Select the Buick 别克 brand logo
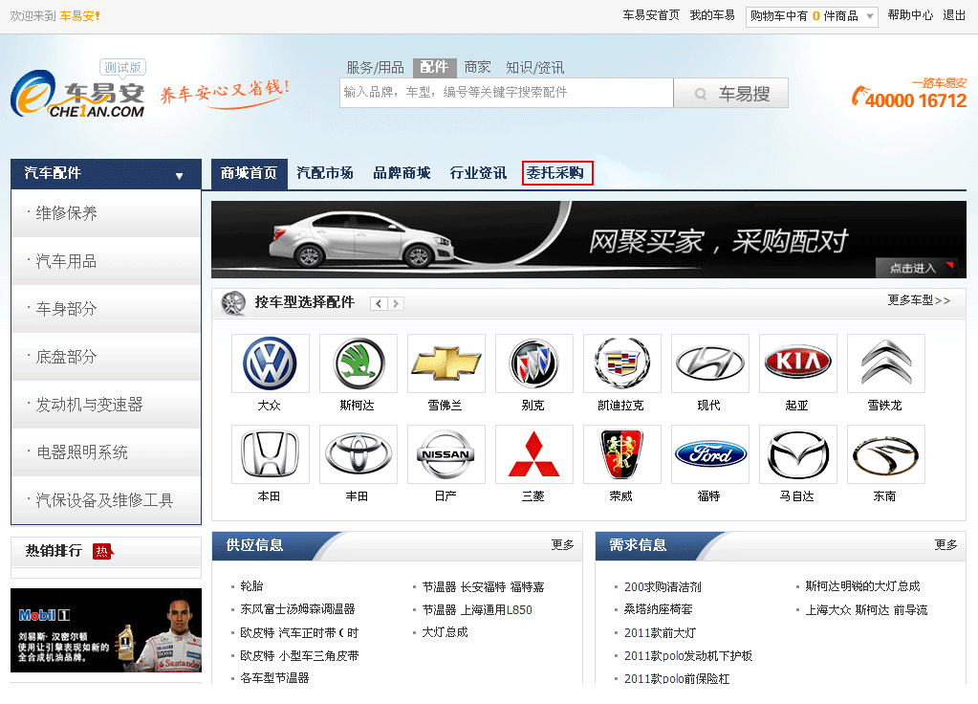The width and height of the screenshot is (978, 704). click(x=533, y=363)
